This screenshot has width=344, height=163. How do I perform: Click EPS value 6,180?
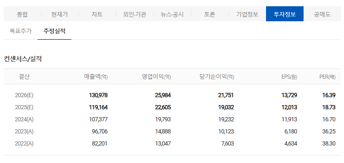[291, 131]
